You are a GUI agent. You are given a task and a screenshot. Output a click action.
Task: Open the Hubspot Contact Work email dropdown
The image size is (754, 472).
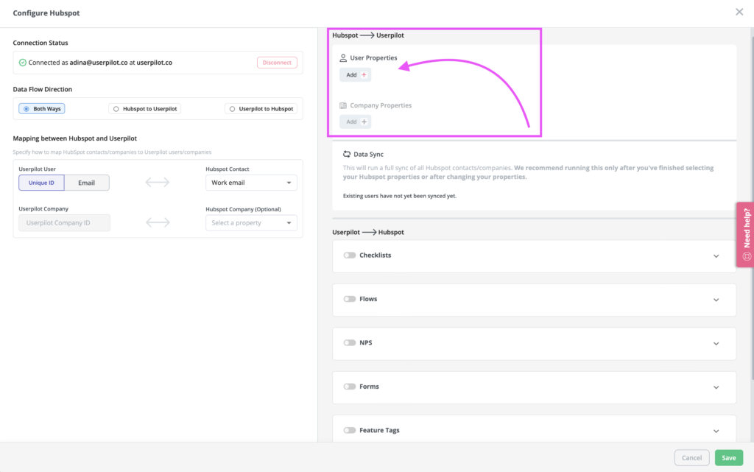coord(252,183)
